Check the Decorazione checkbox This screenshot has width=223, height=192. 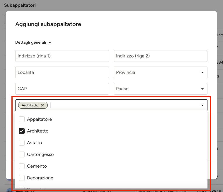coord(22,178)
